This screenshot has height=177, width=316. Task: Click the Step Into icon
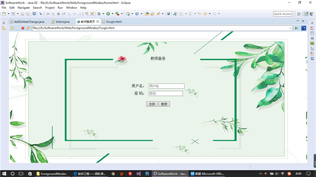[69, 14]
